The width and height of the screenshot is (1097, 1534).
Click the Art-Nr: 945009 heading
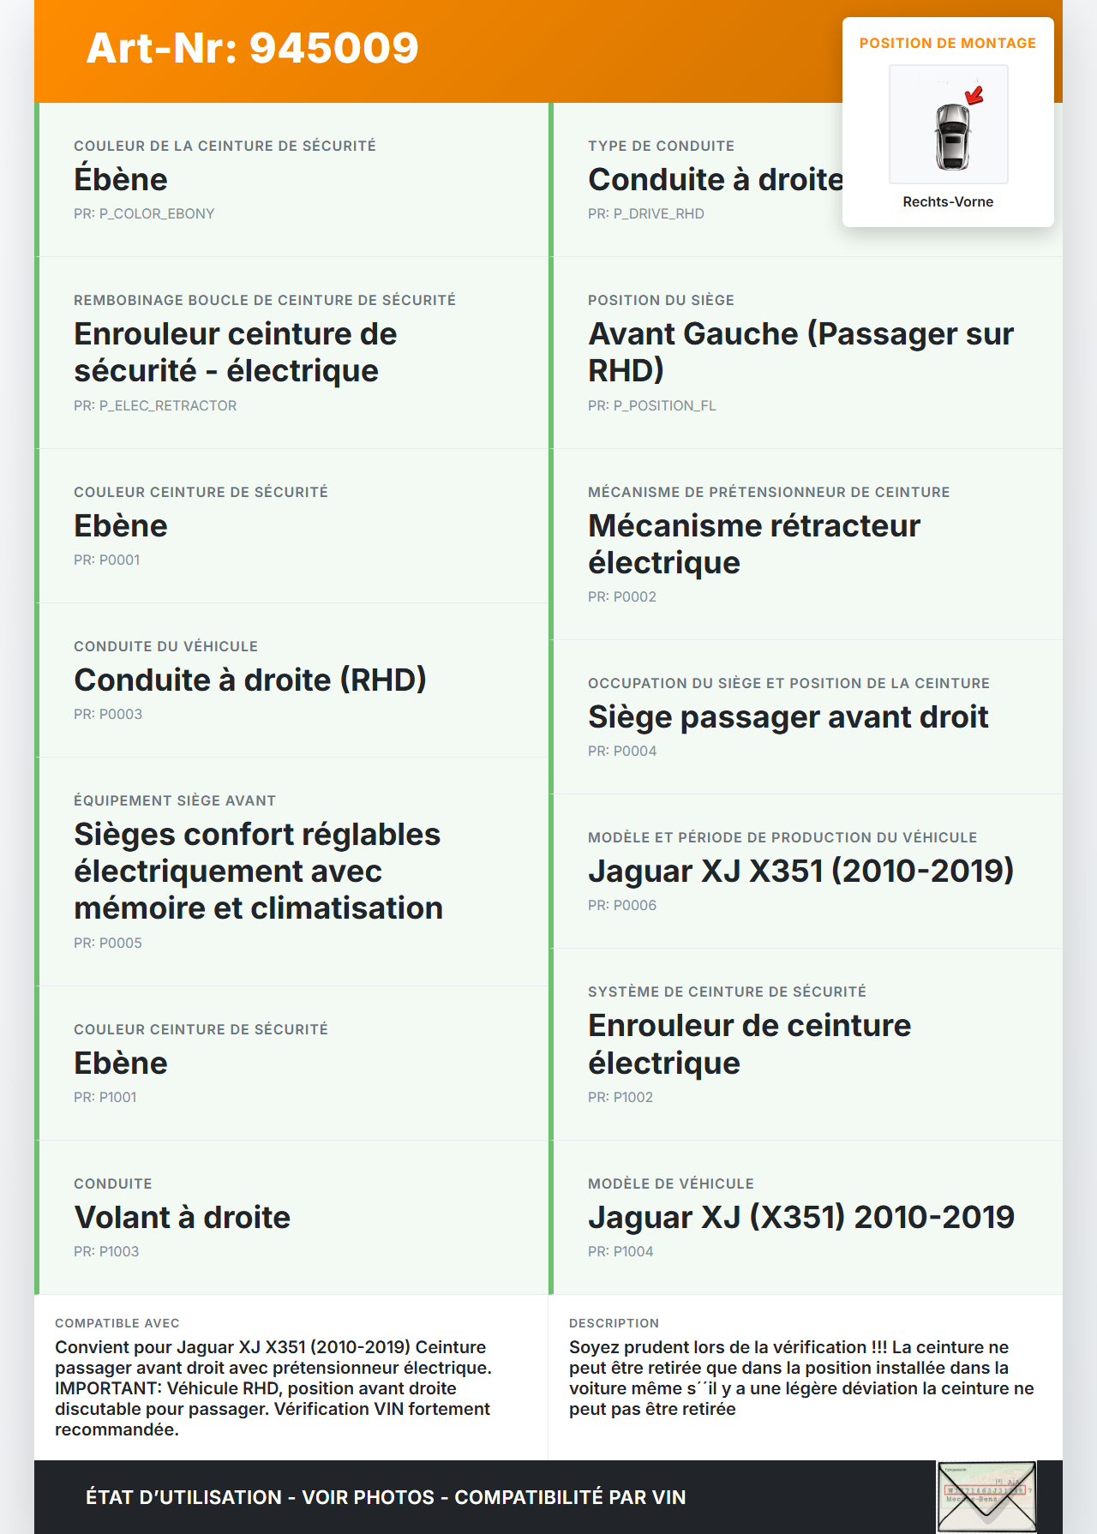(253, 48)
